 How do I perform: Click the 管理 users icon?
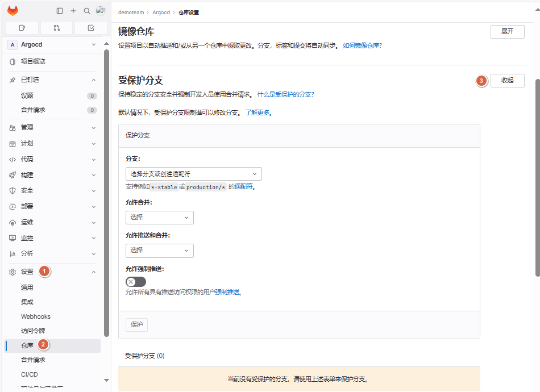13,128
